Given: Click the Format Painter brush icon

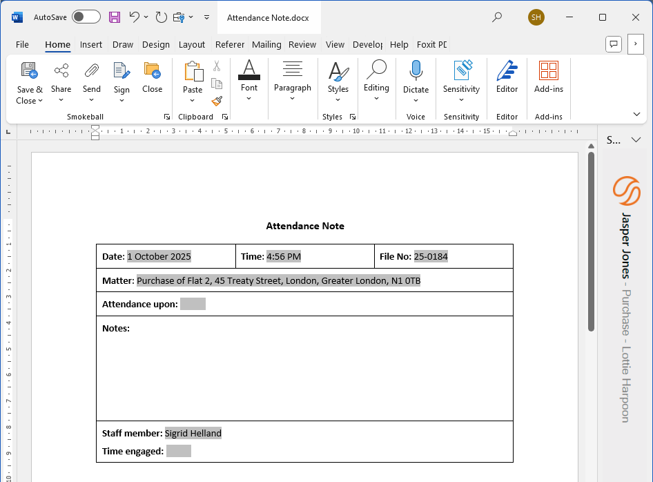Looking at the screenshot, I should [217, 101].
